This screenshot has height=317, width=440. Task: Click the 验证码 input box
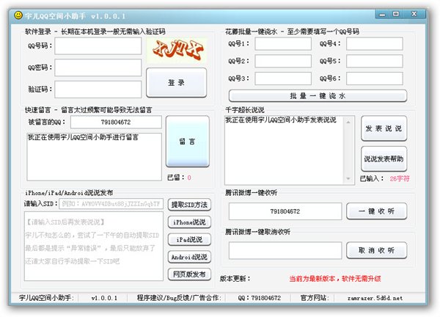98,90
